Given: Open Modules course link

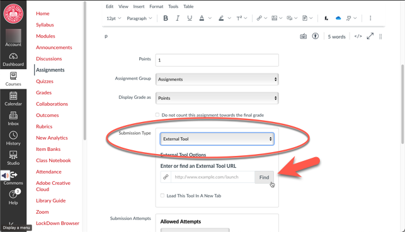Looking at the screenshot, I should tap(45, 36).
